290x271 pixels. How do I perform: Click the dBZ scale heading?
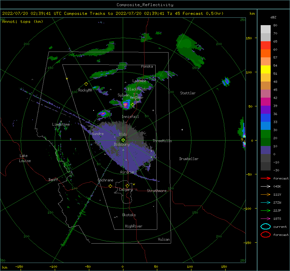273,17
